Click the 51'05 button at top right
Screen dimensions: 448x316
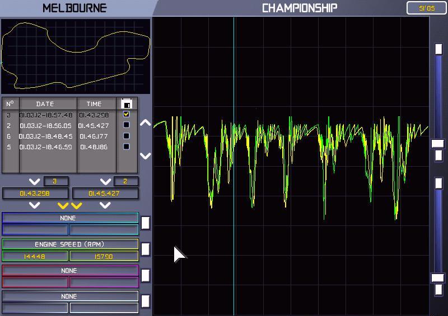427,8
